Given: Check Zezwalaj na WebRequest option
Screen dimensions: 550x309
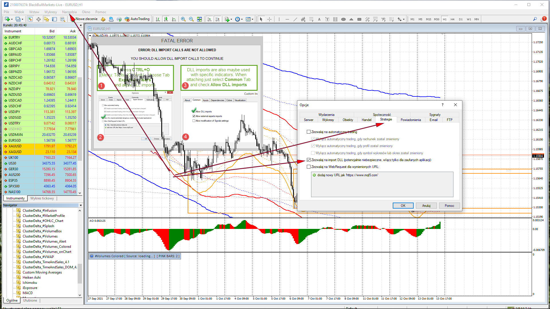Looking at the screenshot, I should pos(309,167).
